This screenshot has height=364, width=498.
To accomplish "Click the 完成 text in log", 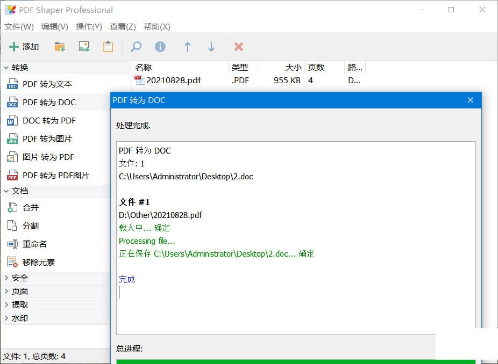I will (127, 279).
